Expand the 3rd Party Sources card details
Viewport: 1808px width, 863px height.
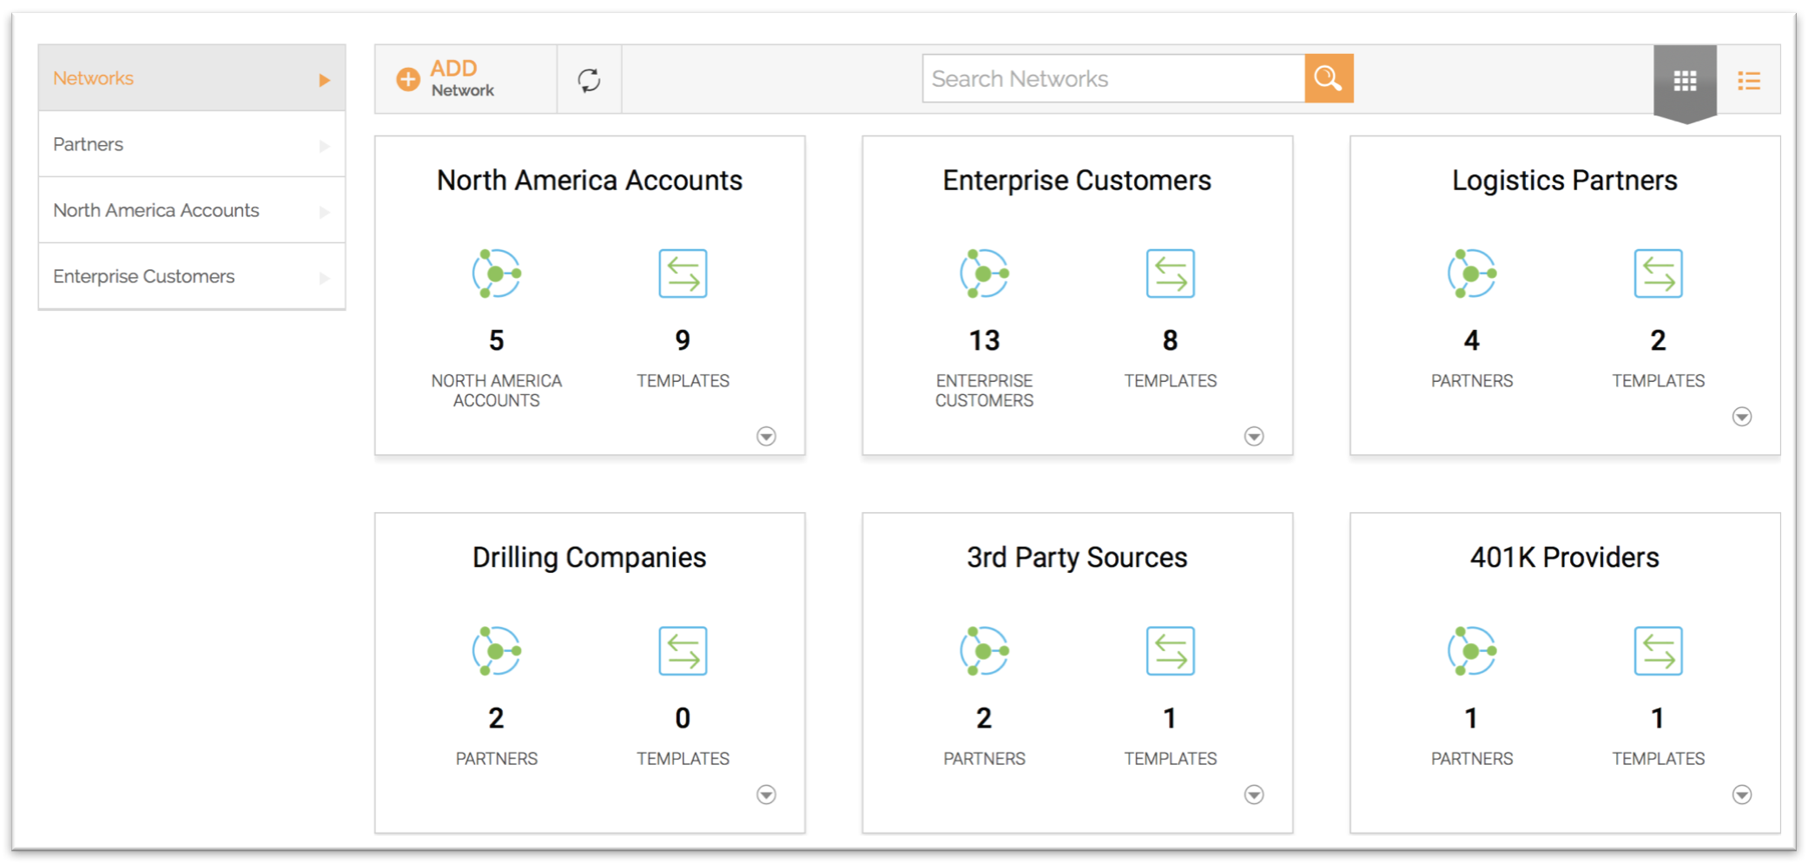(x=1254, y=794)
